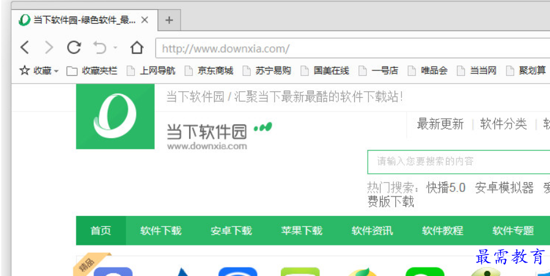This screenshot has width=550, height=276.
Task: Open a new tab with plus button
Action: [x=169, y=20]
